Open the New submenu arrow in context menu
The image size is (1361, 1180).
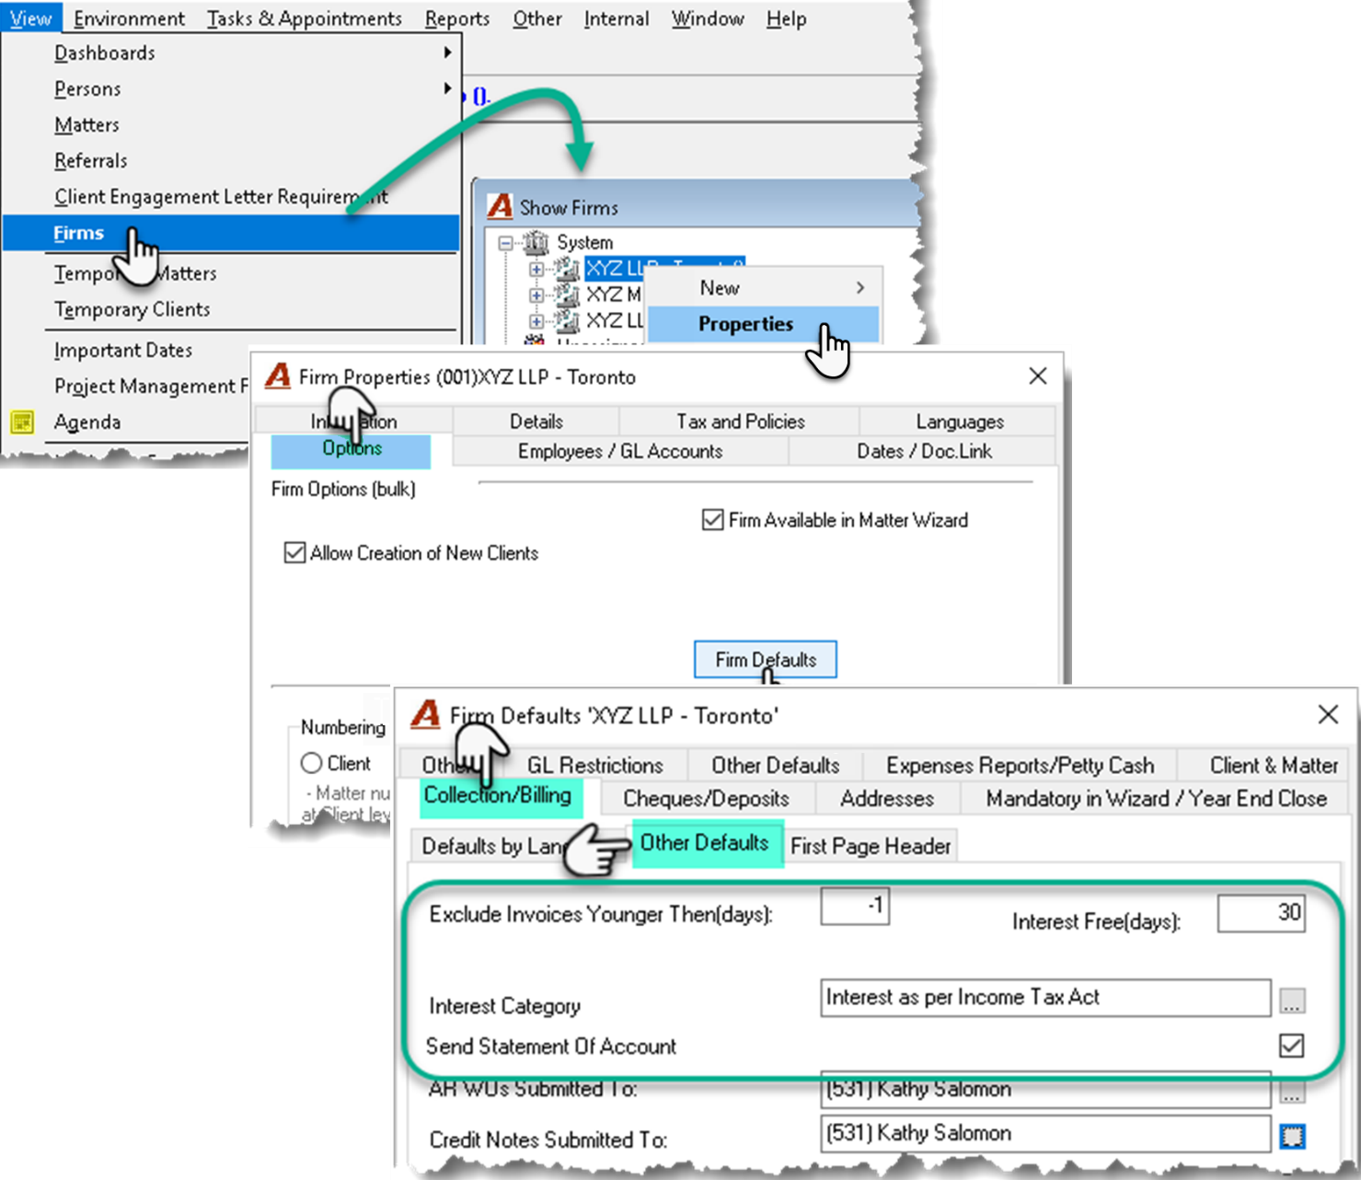coord(860,288)
